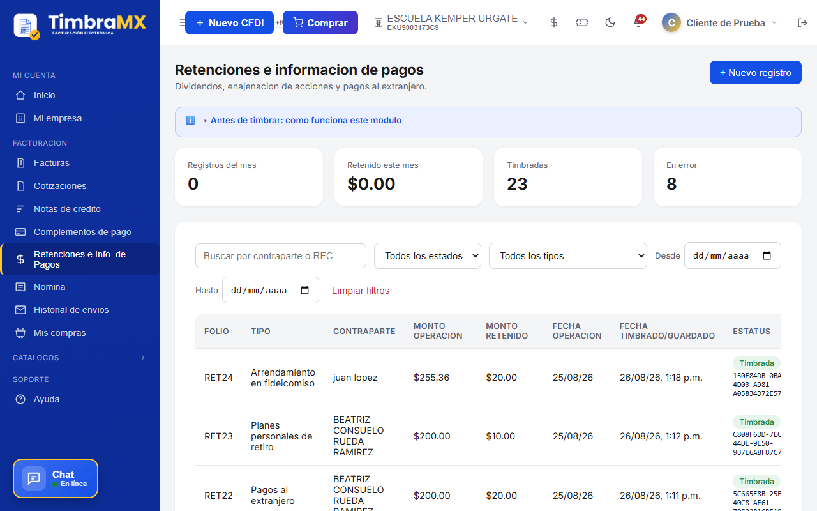Click the Cliente de Prueba avatar
This screenshot has height=511, width=817.
(671, 22)
